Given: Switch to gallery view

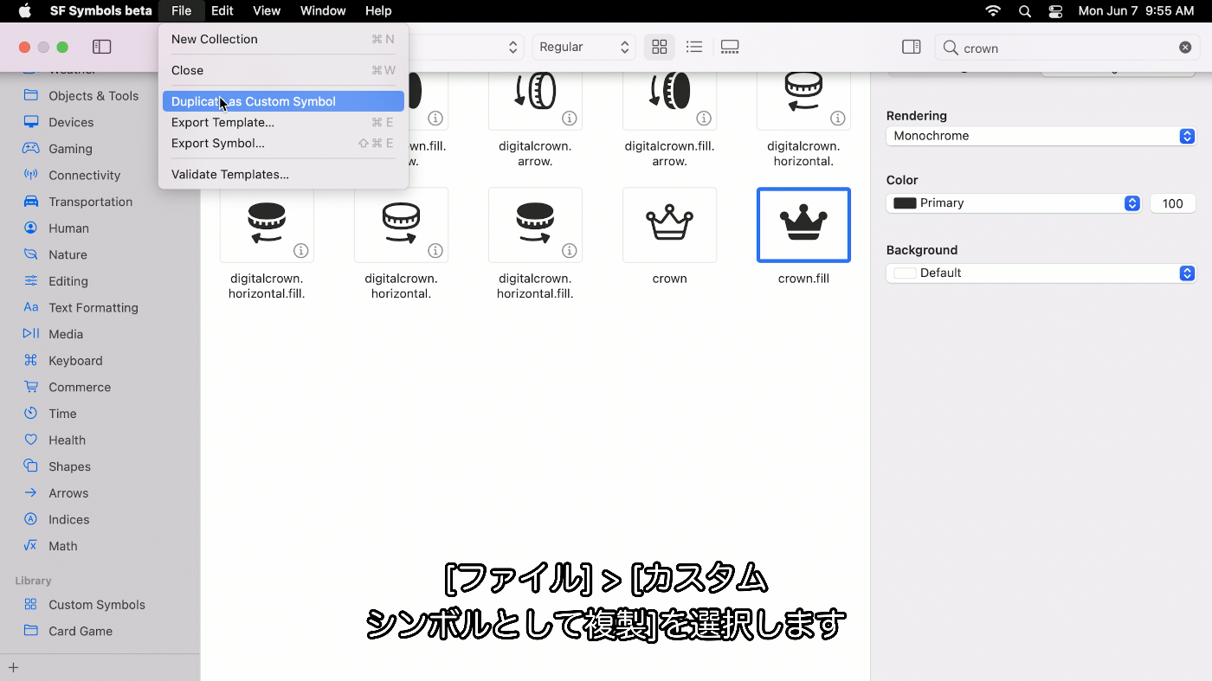Looking at the screenshot, I should (x=730, y=47).
